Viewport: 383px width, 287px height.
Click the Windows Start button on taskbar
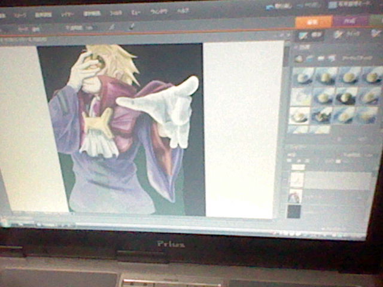(x=5, y=223)
